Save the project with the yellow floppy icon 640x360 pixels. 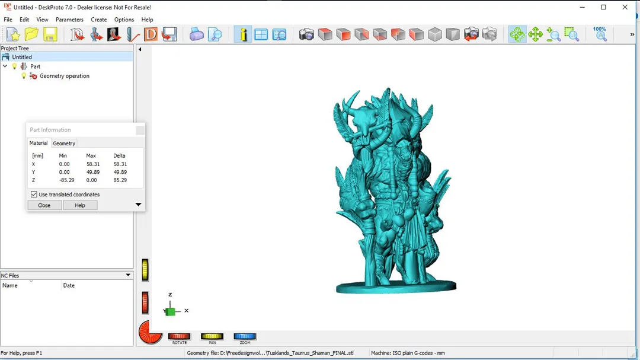[50, 35]
